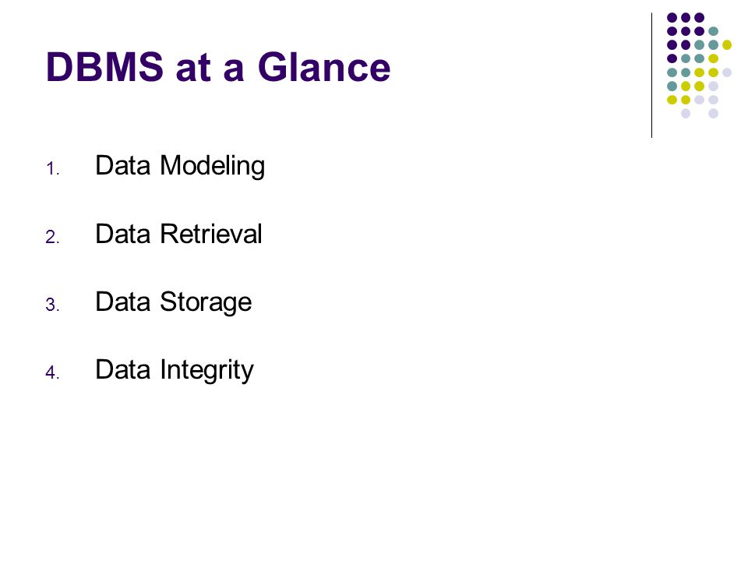Select the 'Data Modeling' list item

coord(180,166)
